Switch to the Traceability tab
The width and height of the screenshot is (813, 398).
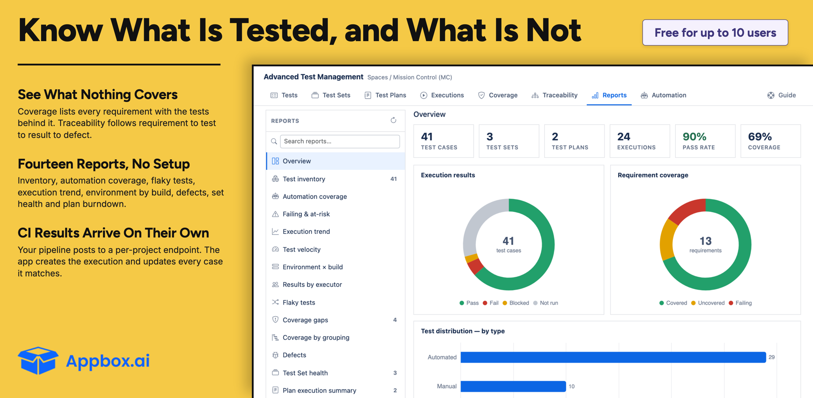pyautogui.click(x=555, y=95)
